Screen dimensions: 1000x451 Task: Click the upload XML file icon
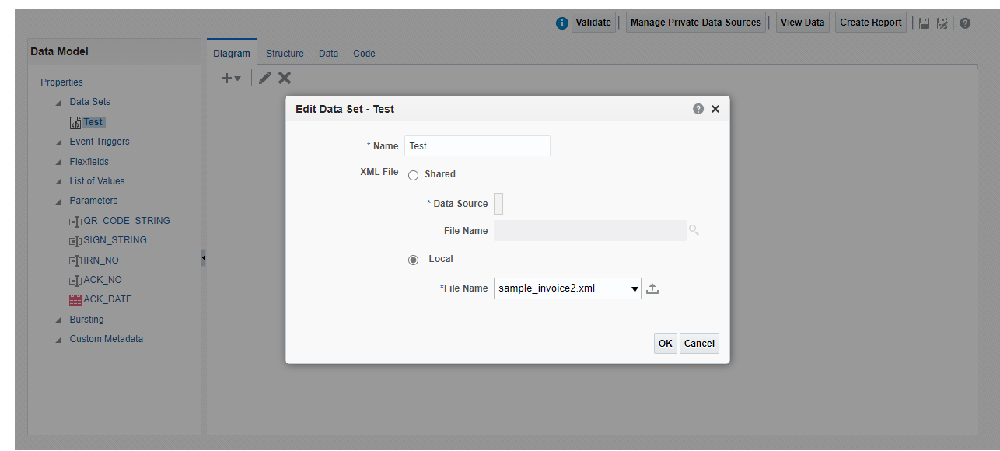(653, 288)
